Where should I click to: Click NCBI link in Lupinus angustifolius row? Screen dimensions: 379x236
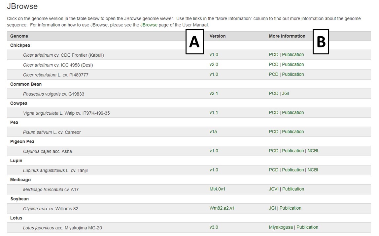pos(313,170)
